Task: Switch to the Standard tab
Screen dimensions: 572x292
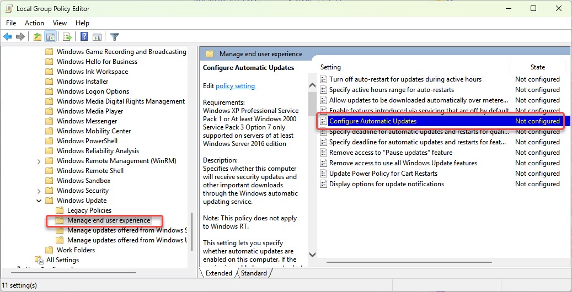Action: pyautogui.click(x=254, y=273)
